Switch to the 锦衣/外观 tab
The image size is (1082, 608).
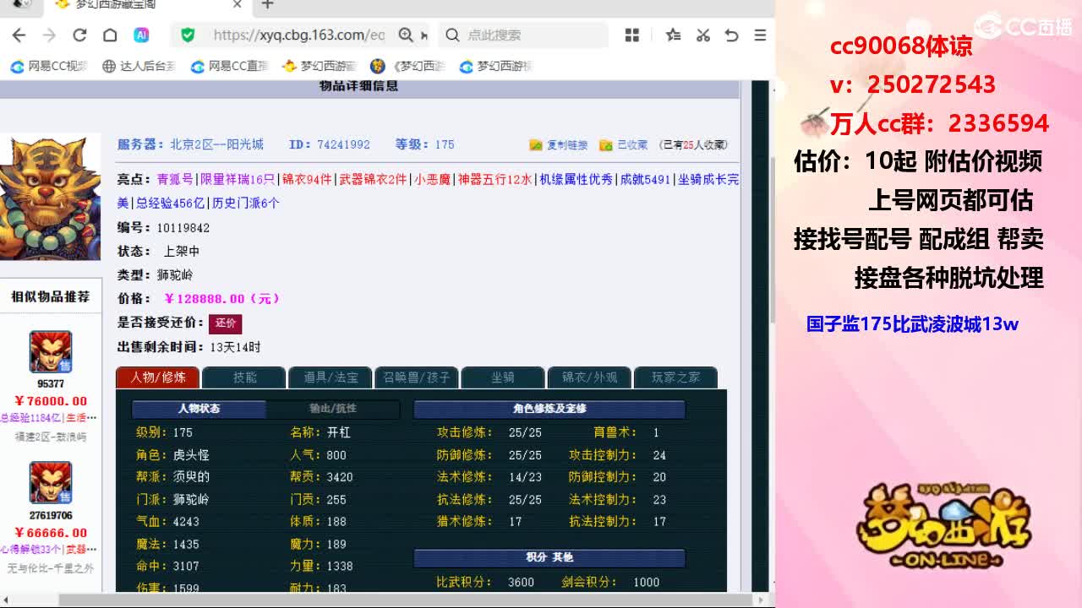589,377
